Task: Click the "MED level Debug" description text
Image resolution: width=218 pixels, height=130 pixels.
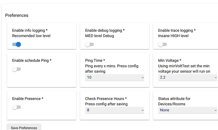Action: click(x=100, y=36)
